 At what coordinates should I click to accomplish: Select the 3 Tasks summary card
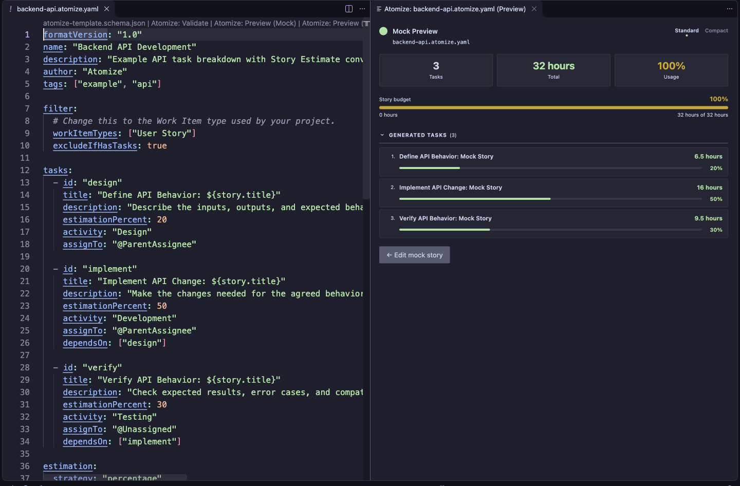pos(436,70)
